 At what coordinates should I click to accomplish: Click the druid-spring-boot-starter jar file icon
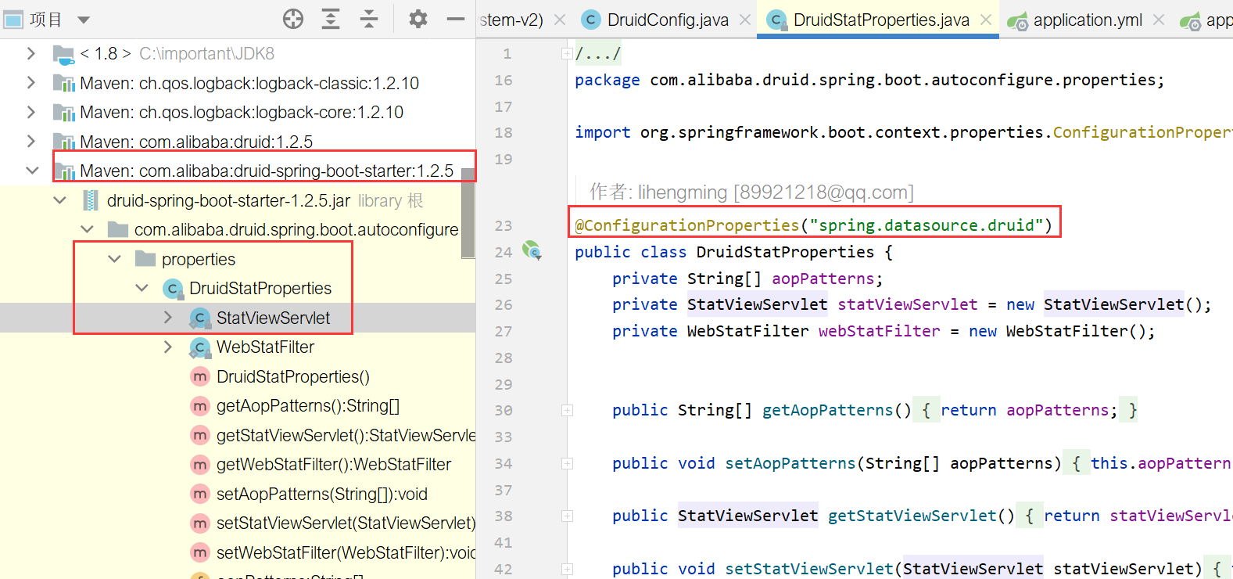[91, 200]
